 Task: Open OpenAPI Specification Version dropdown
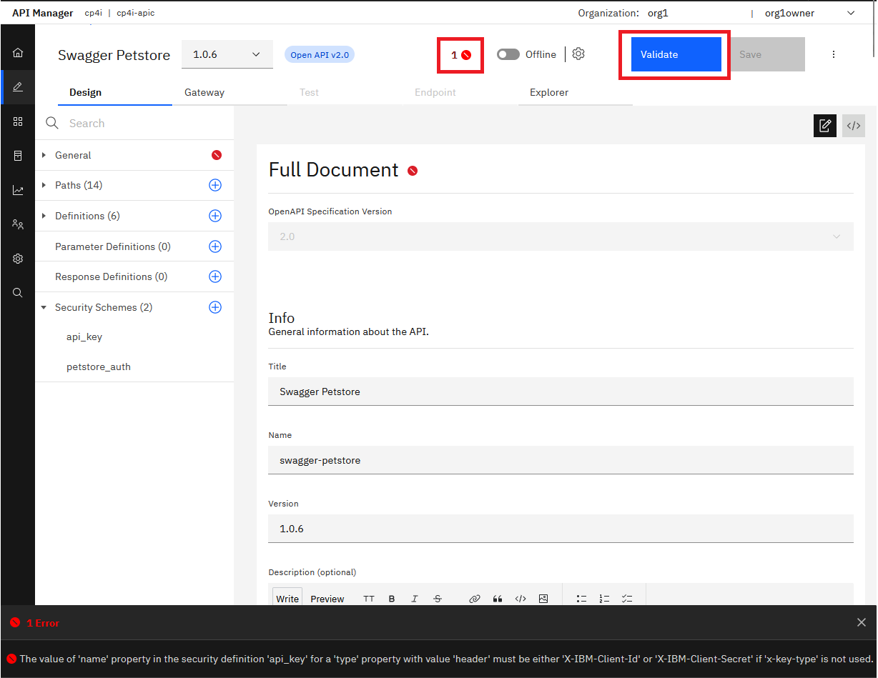point(561,236)
